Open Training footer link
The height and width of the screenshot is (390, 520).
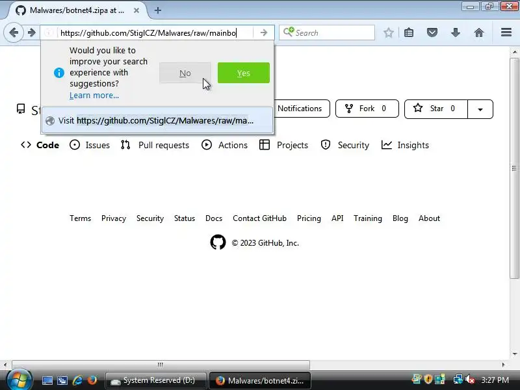coord(368,218)
